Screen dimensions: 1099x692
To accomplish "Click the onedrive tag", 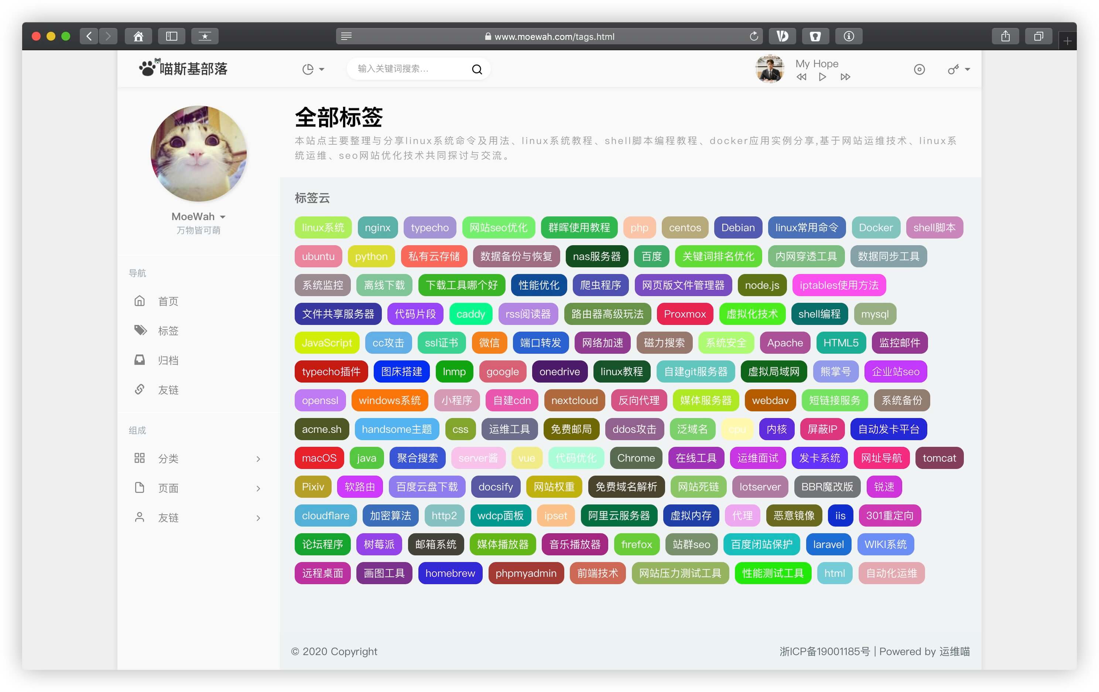I will (559, 371).
